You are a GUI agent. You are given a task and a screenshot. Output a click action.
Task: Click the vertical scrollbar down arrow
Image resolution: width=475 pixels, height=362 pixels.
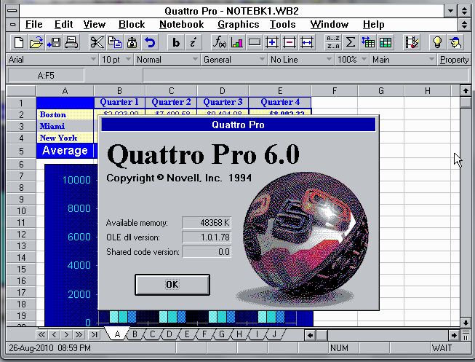click(466, 322)
